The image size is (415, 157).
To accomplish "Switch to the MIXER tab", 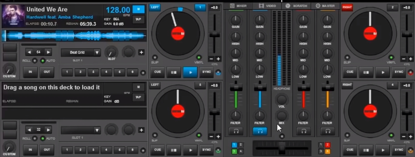I will click(x=238, y=6).
